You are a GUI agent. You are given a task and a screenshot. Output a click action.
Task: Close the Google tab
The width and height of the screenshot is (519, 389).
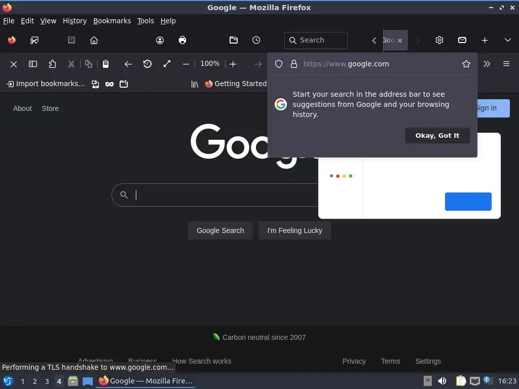point(400,41)
